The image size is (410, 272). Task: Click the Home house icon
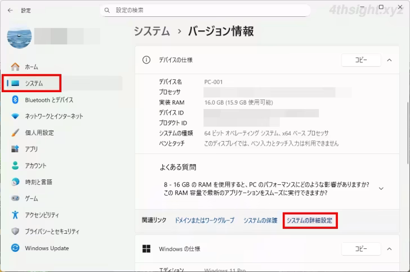coord(15,67)
